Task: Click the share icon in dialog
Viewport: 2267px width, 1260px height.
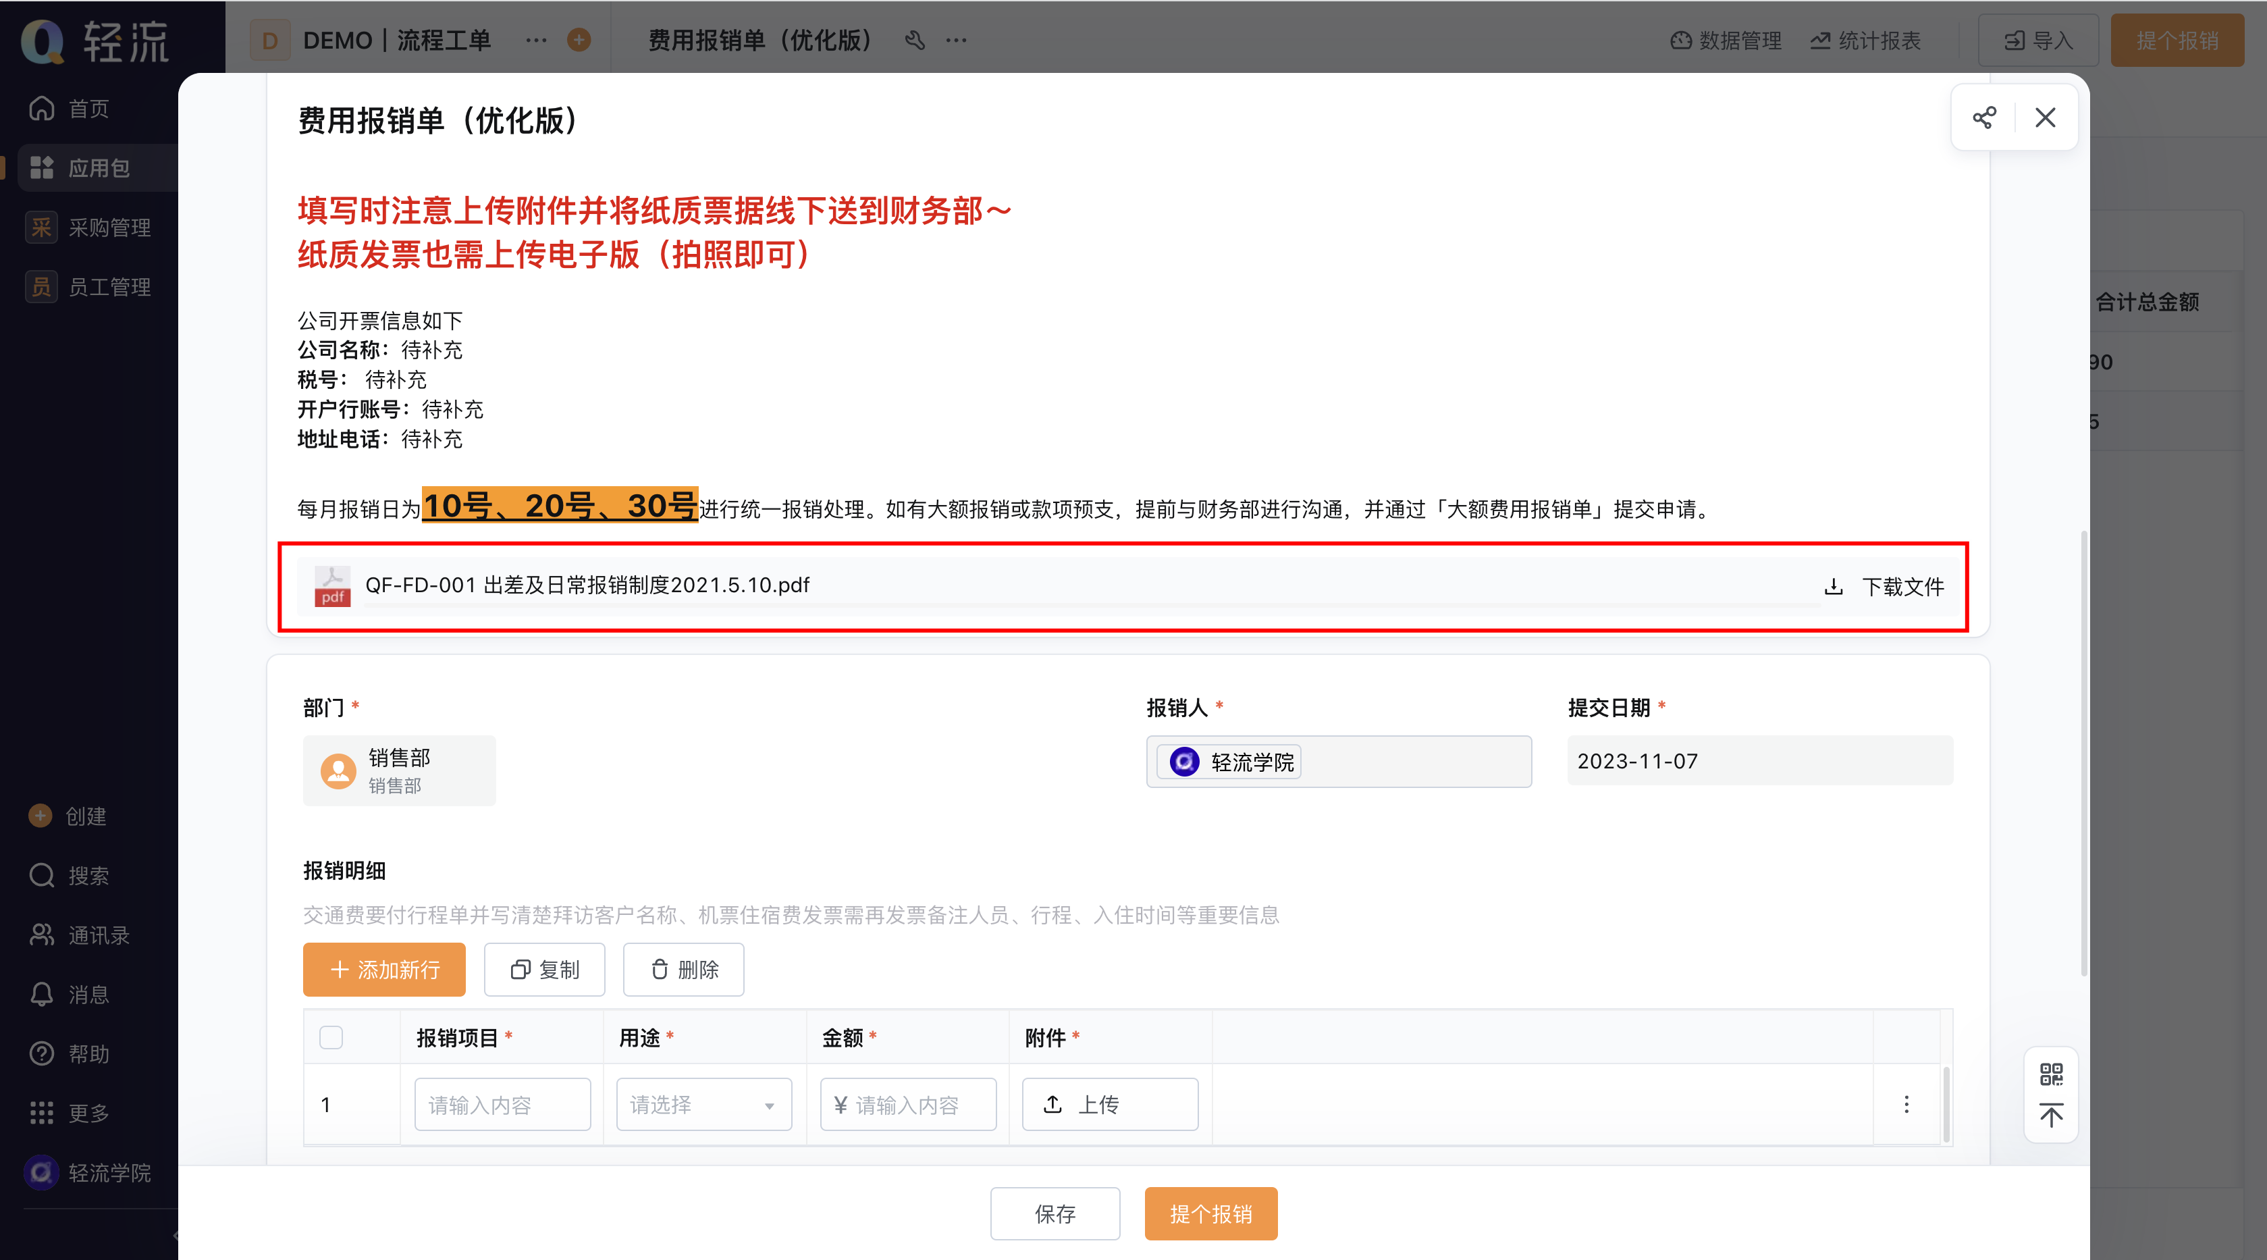Action: [x=1983, y=117]
